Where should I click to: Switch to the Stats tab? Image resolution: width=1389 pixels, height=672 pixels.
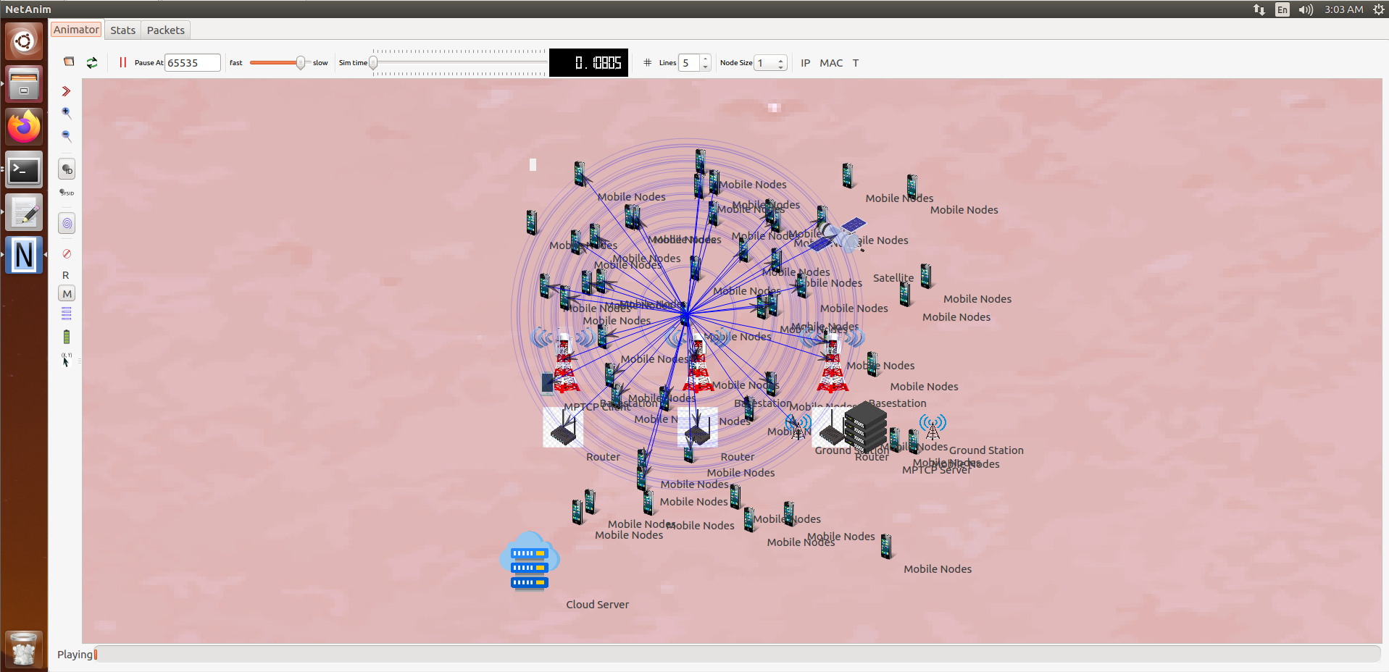(x=122, y=30)
